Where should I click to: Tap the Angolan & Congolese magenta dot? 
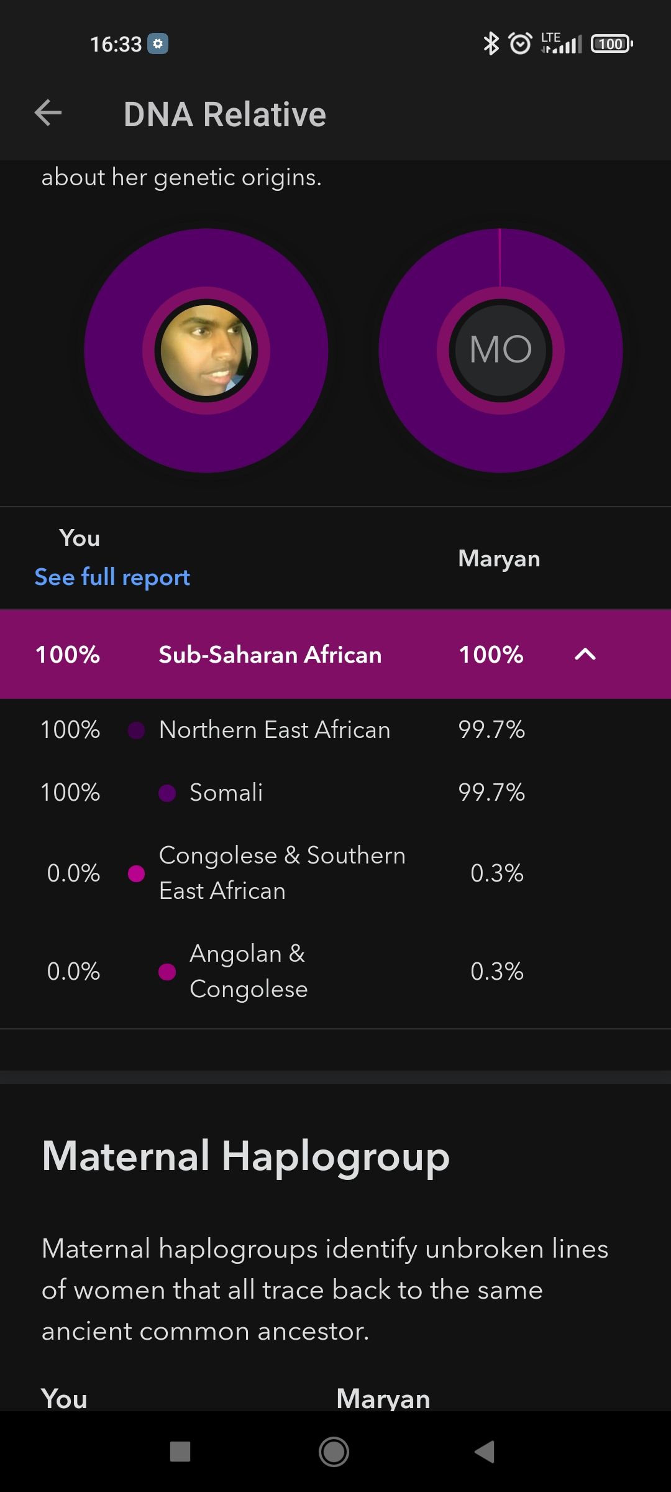tap(167, 972)
